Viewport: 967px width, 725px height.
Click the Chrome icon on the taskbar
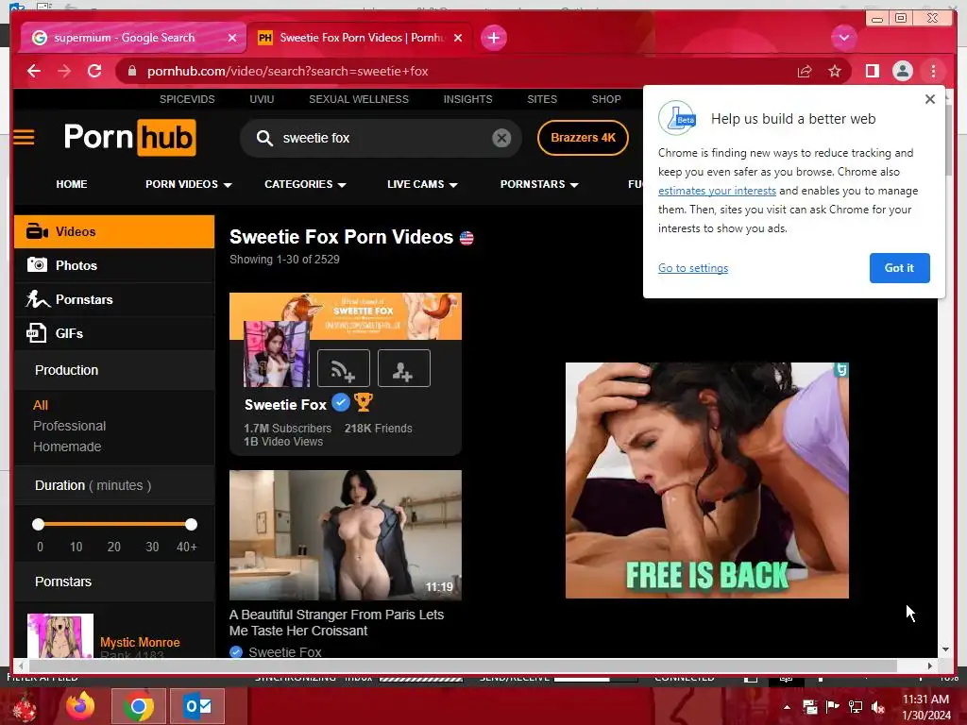pos(138,706)
